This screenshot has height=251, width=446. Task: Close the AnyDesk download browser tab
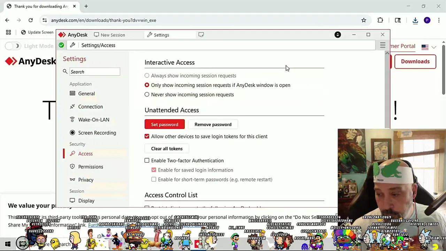click(74, 6)
